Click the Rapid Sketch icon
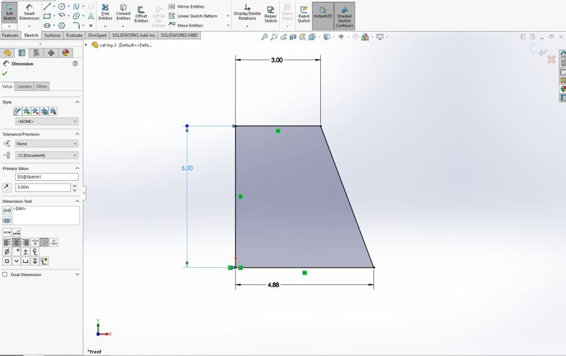 pos(304,14)
